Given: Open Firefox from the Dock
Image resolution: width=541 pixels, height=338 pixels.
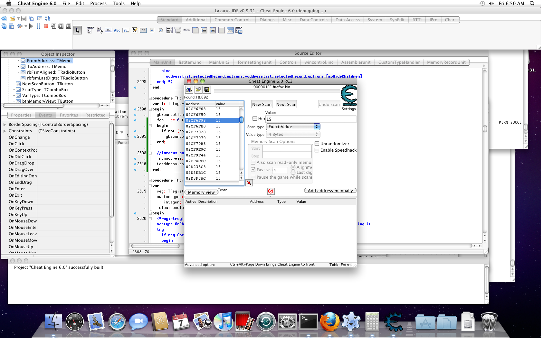Looking at the screenshot, I should point(329,322).
